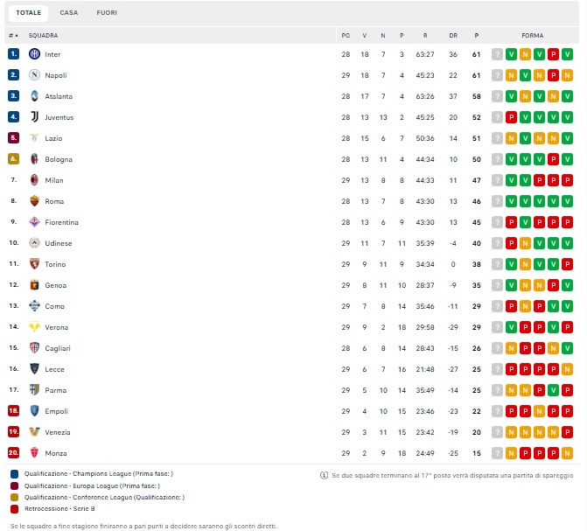The image size is (587, 531).
Task: Click the Fiorentina team logo
Action: [x=35, y=222]
